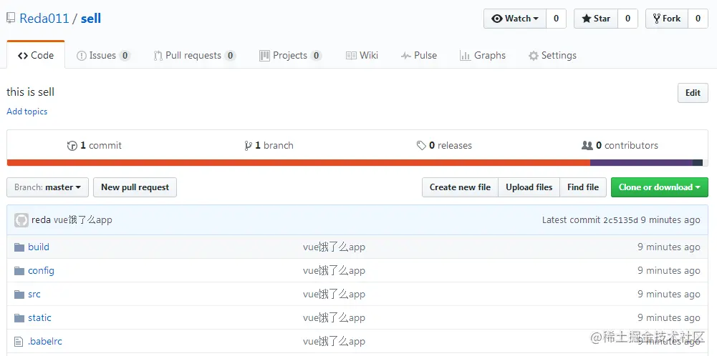Click the committer avatar next to reda
Viewport: 717px width, 356px height.
(21, 220)
